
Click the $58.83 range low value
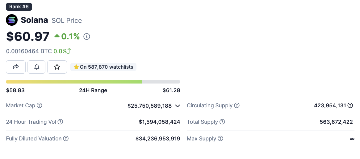15,90
